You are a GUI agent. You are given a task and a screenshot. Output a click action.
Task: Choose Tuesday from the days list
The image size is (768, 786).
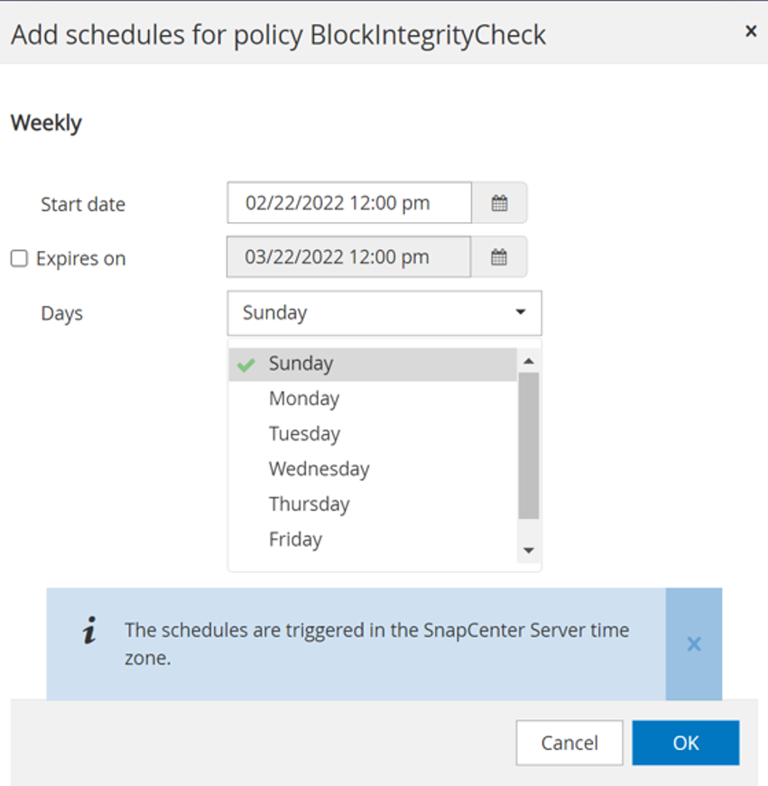pos(304,434)
